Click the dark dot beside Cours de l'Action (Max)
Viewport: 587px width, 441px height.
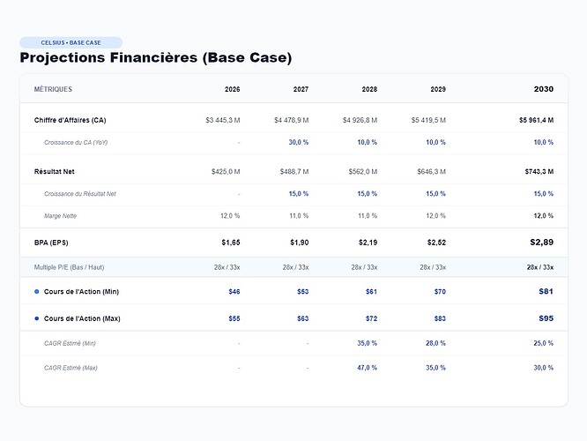click(37, 318)
